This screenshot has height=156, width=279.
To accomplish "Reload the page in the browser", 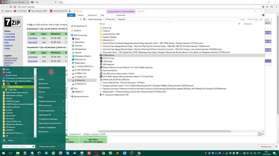I will click(10, 7).
